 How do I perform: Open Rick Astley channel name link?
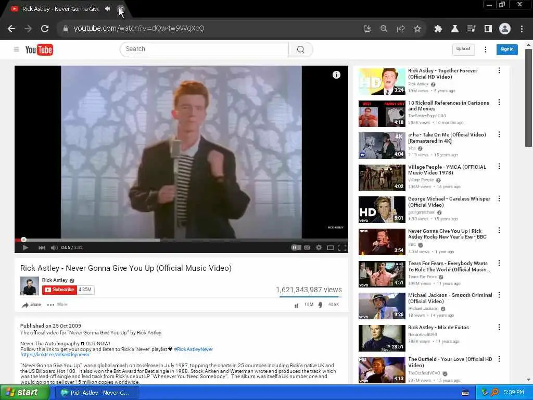coord(55,280)
